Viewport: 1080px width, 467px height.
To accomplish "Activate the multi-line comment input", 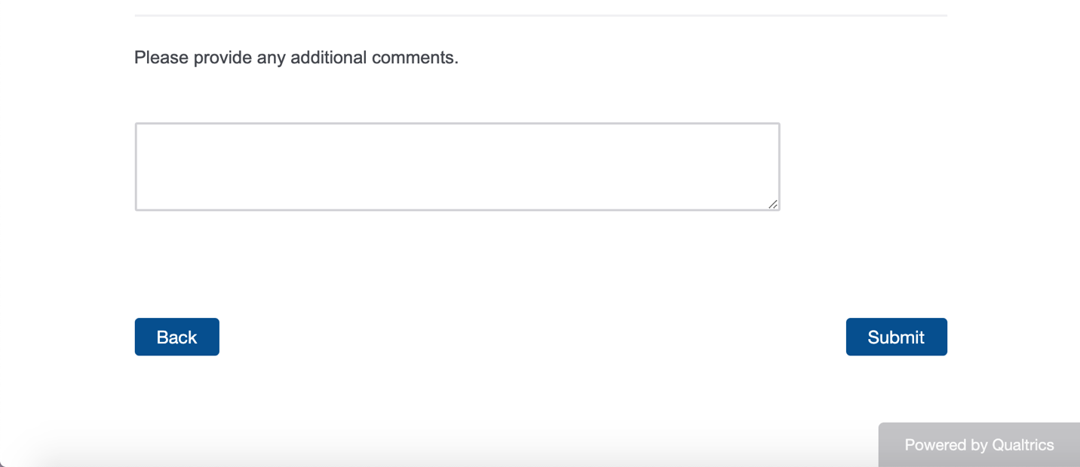I will click(x=457, y=166).
